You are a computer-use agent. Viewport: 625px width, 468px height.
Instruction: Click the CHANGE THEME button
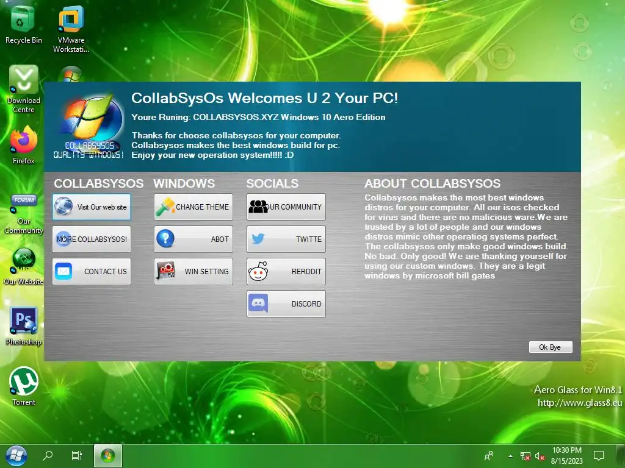coord(193,207)
